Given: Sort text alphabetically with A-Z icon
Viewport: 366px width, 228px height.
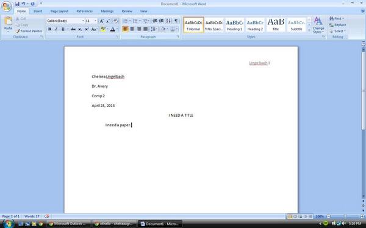Looking at the screenshot, I should point(168,21).
